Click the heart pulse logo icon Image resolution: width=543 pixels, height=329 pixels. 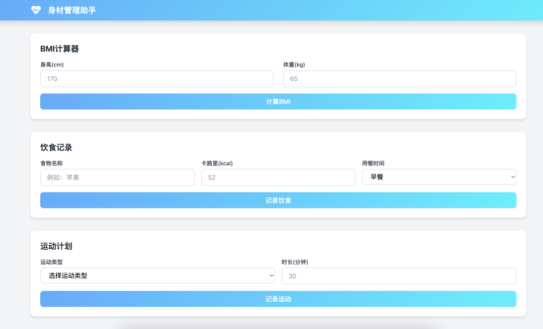point(36,10)
